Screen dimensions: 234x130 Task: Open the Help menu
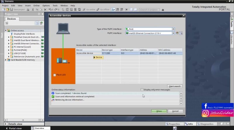[73, 6]
